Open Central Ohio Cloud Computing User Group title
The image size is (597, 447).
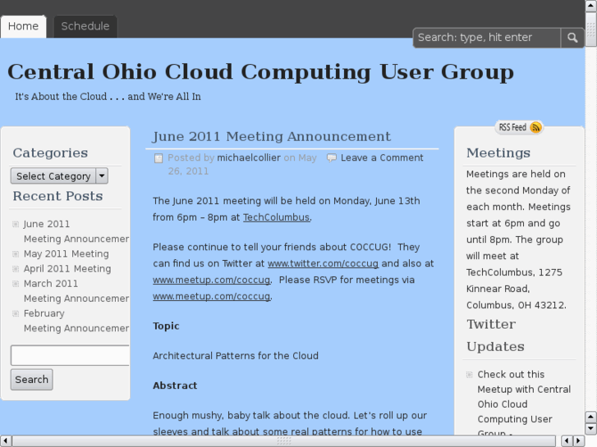pyautogui.click(x=261, y=71)
